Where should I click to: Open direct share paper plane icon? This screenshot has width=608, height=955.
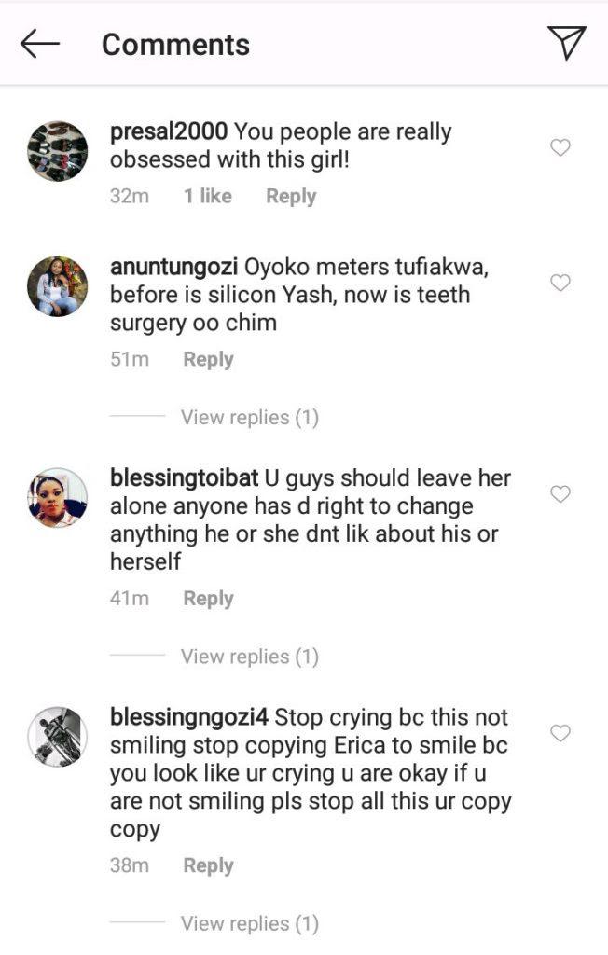tap(566, 43)
